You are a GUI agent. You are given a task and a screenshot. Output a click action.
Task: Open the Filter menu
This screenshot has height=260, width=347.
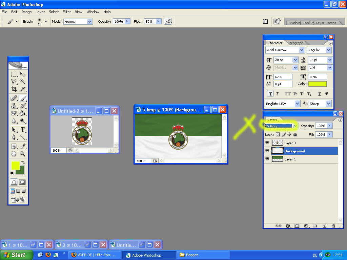[67, 12]
